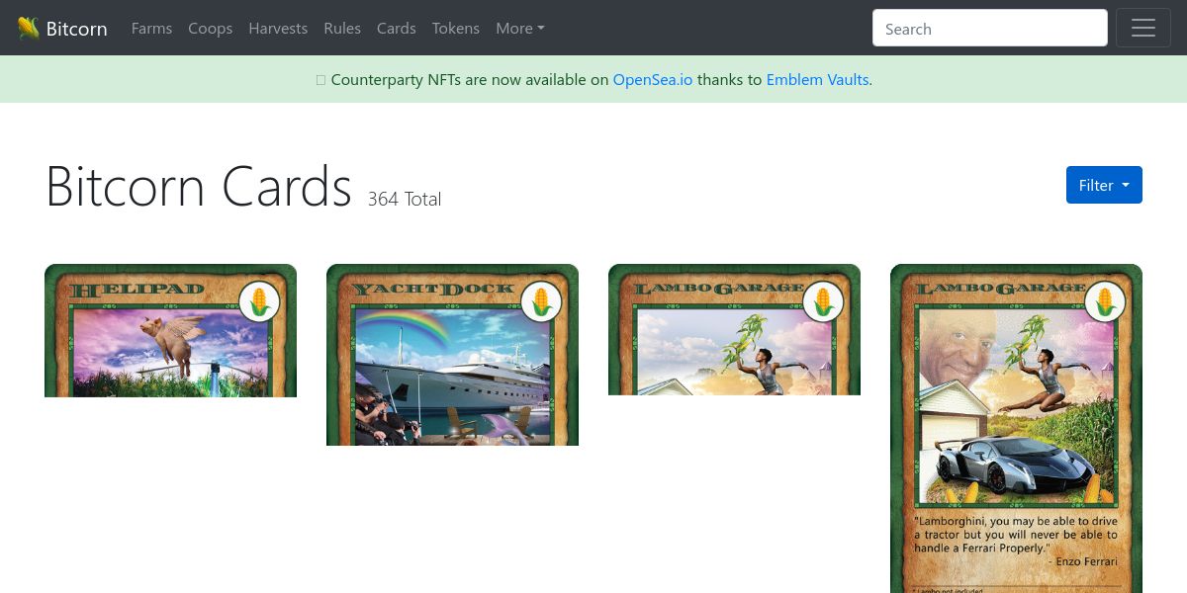Viewport: 1187px width, 593px height.
Task: Expand the Filter dropdown
Action: click(x=1104, y=185)
